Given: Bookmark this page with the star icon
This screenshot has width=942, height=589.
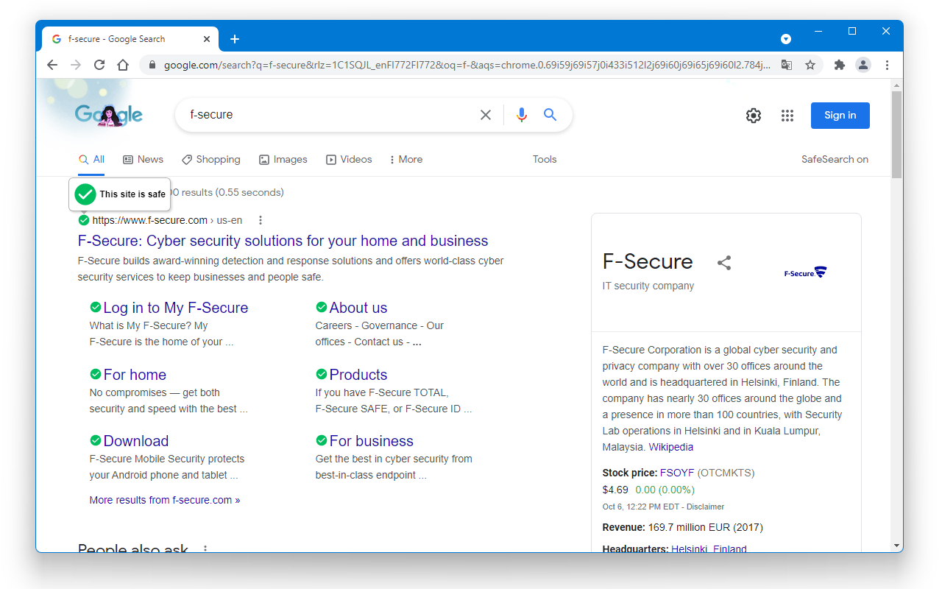Looking at the screenshot, I should click(x=810, y=65).
